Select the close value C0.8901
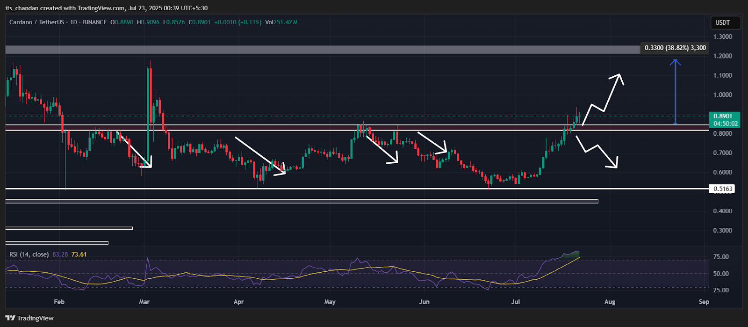 pyautogui.click(x=200, y=22)
